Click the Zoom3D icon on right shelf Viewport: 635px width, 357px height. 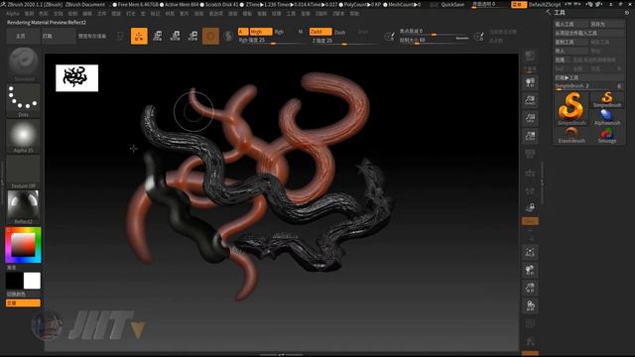coord(530,288)
